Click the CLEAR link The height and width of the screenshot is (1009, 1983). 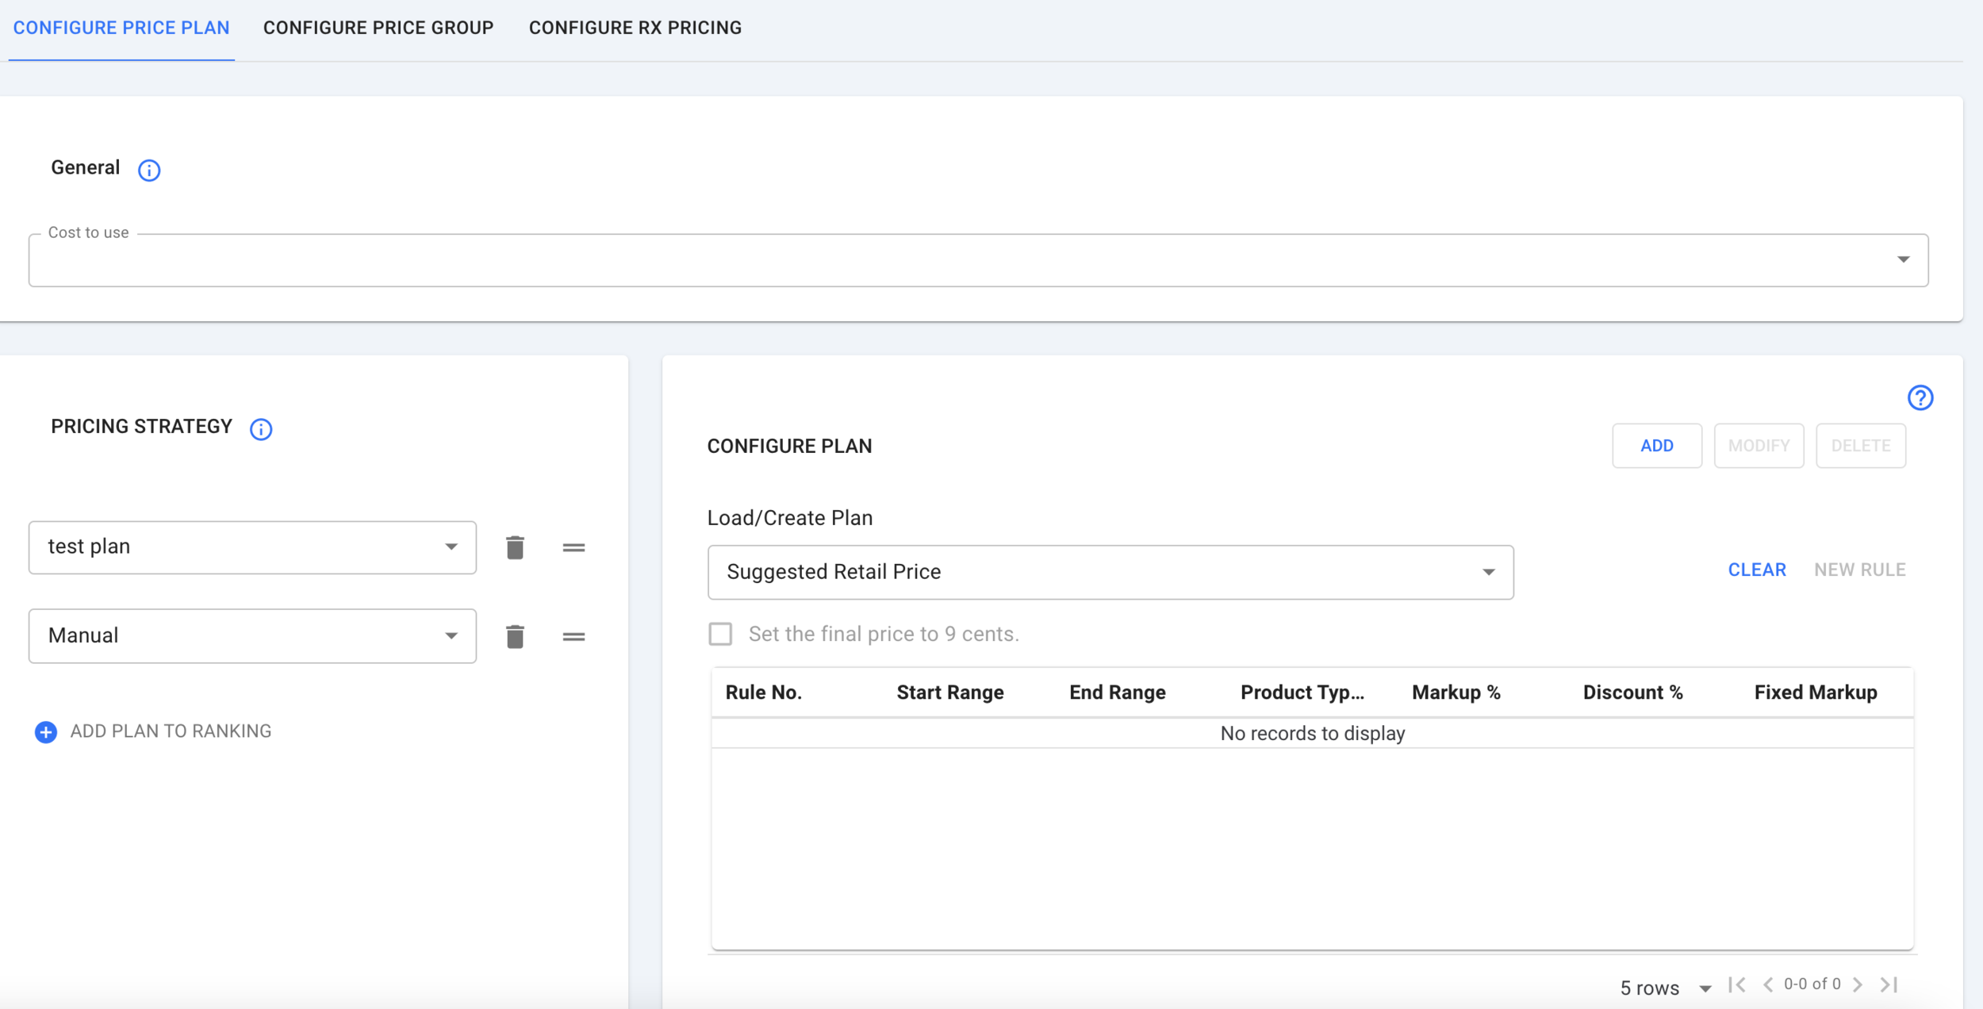pyautogui.click(x=1757, y=570)
